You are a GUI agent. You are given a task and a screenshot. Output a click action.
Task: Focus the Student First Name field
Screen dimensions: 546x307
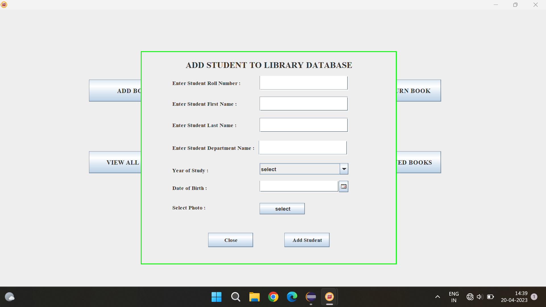pos(303,104)
